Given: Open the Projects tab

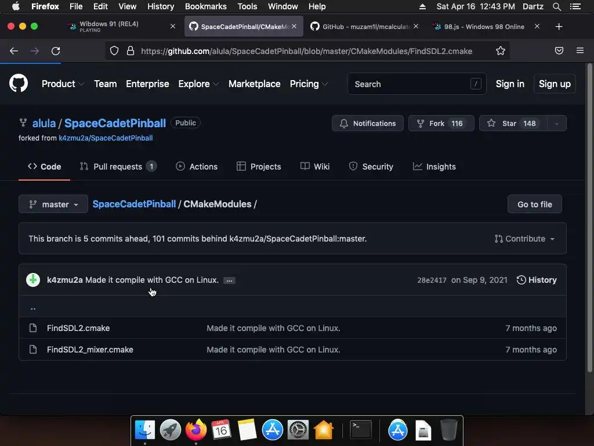Looking at the screenshot, I should click(259, 167).
